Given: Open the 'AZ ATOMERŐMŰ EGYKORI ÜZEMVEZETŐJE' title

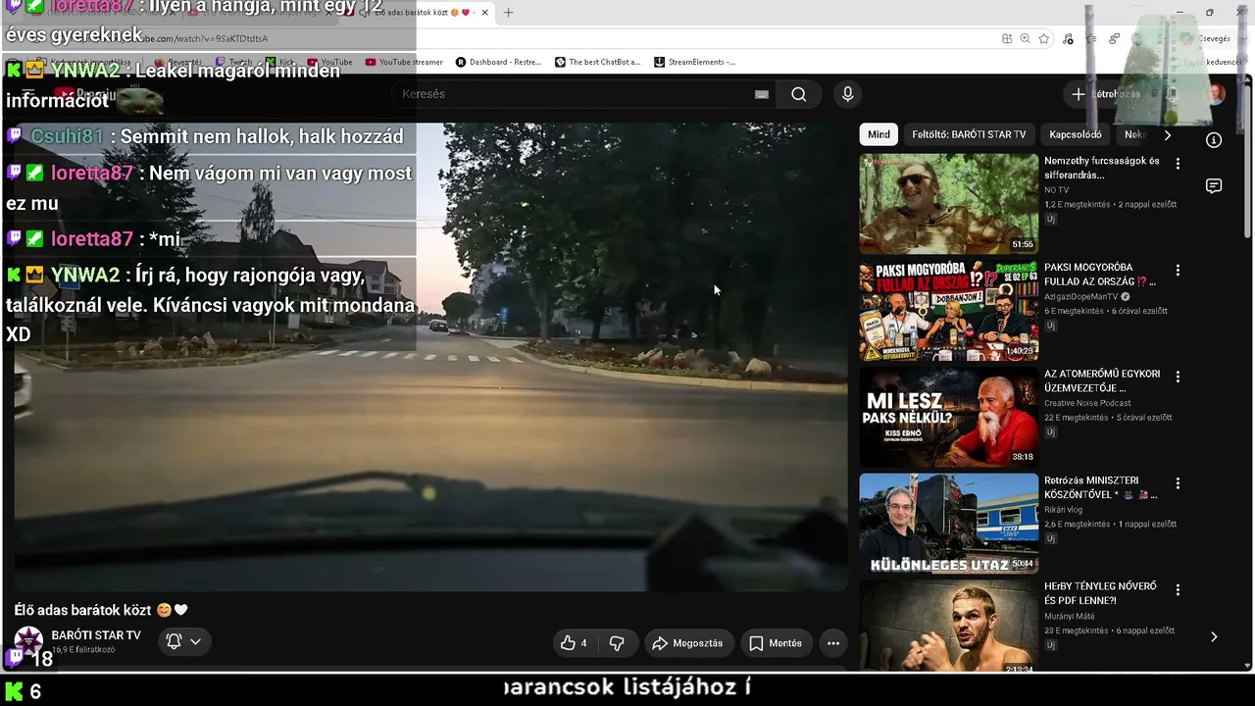Looking at the screenshot, I should [x=1102, y=380].
